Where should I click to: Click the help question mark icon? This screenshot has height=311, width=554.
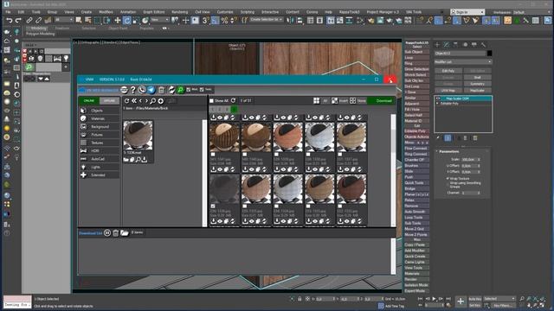coord(133,90)
